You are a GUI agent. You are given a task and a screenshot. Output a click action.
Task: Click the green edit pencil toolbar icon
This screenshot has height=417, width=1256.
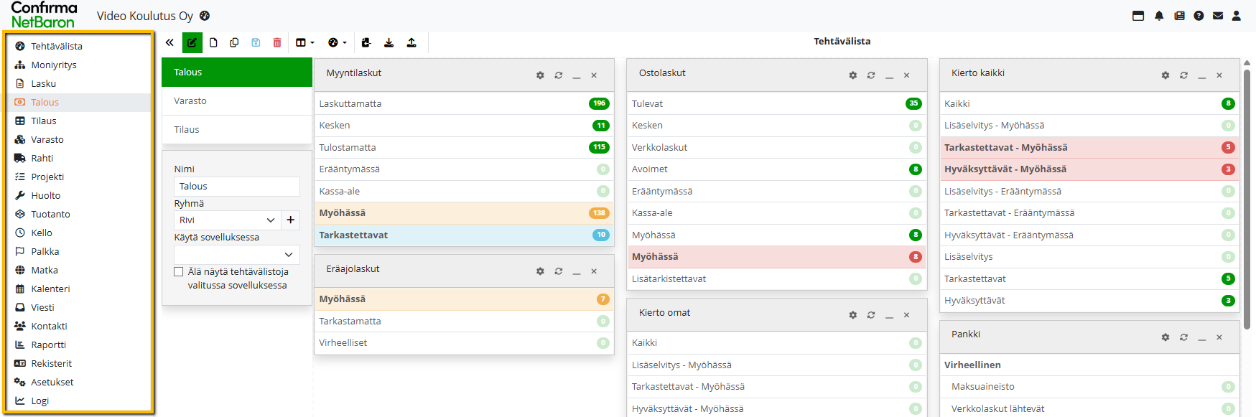tap(192, 43)
